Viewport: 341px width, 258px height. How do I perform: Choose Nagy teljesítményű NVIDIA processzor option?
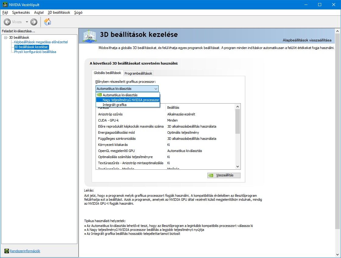tap(128, 100)
